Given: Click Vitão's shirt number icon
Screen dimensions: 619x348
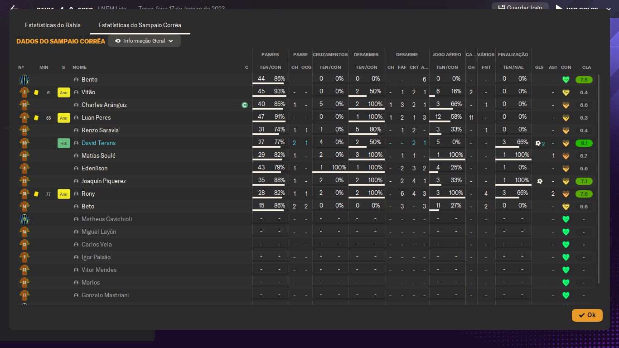Looking at the screenshot, I should (x=24, y=92).
